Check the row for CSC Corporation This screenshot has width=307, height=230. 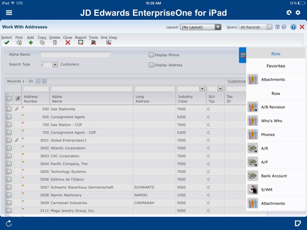(9, 156)
